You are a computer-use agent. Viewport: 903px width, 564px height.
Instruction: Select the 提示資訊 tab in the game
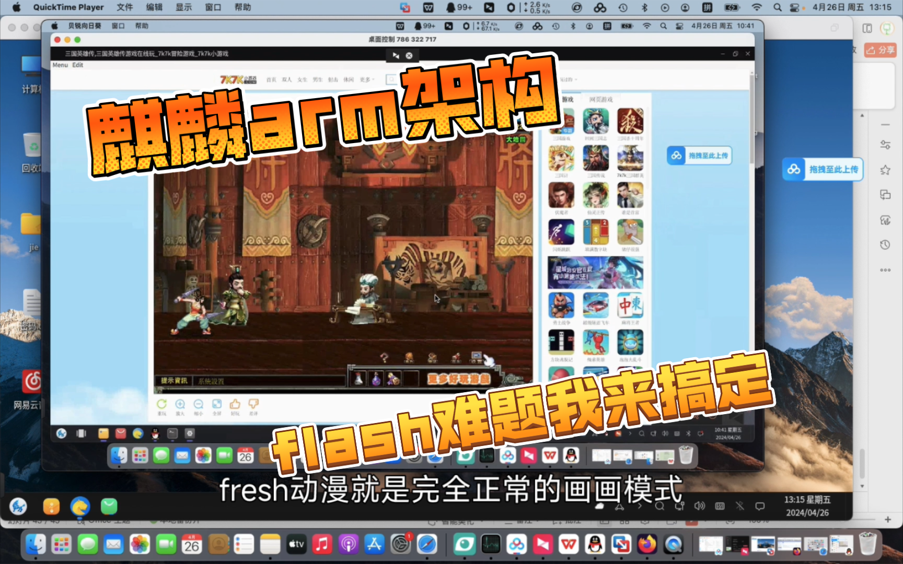[174, 381]
